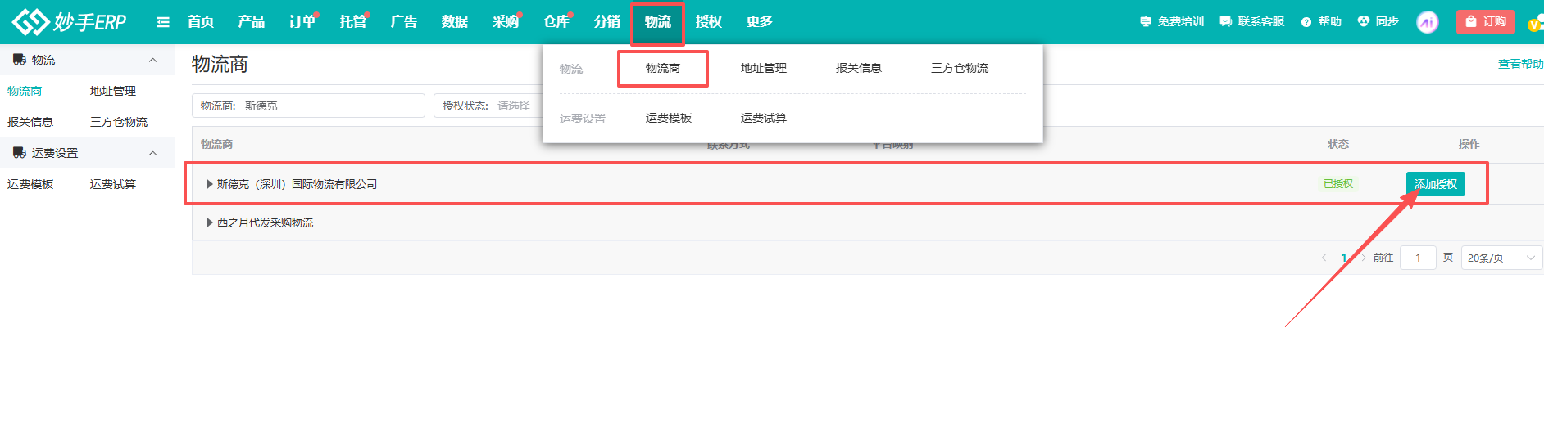Open 首页 in the top navigation
Screen dimensions: 1544x431
point(201,21)
